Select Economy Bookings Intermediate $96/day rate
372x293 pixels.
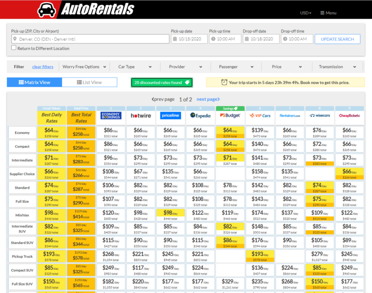111,160
